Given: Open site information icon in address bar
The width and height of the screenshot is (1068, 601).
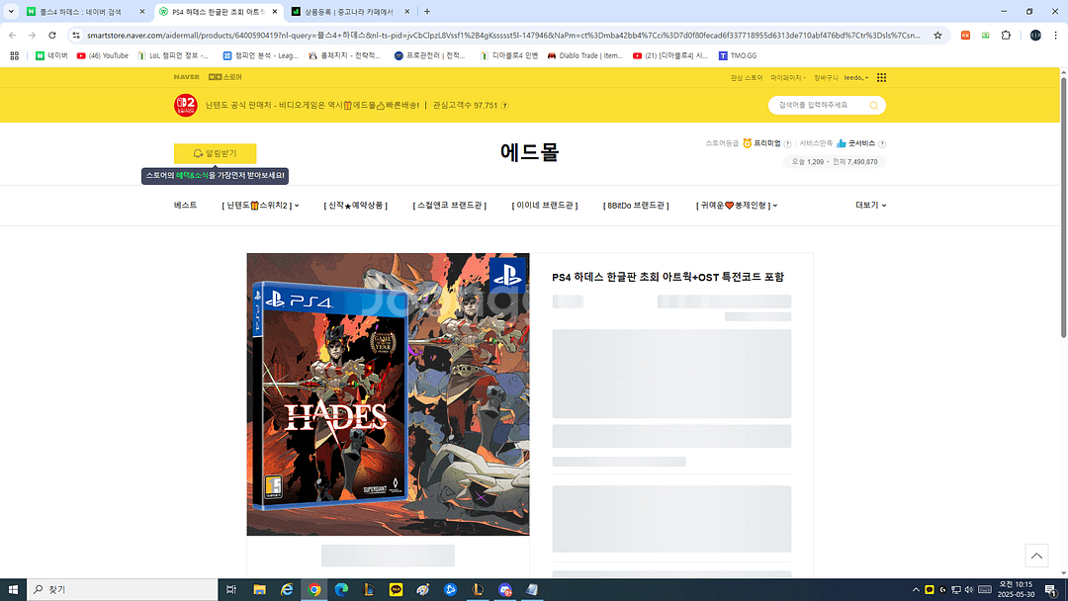Looking at the screenshot, I should tap(76, 35).
